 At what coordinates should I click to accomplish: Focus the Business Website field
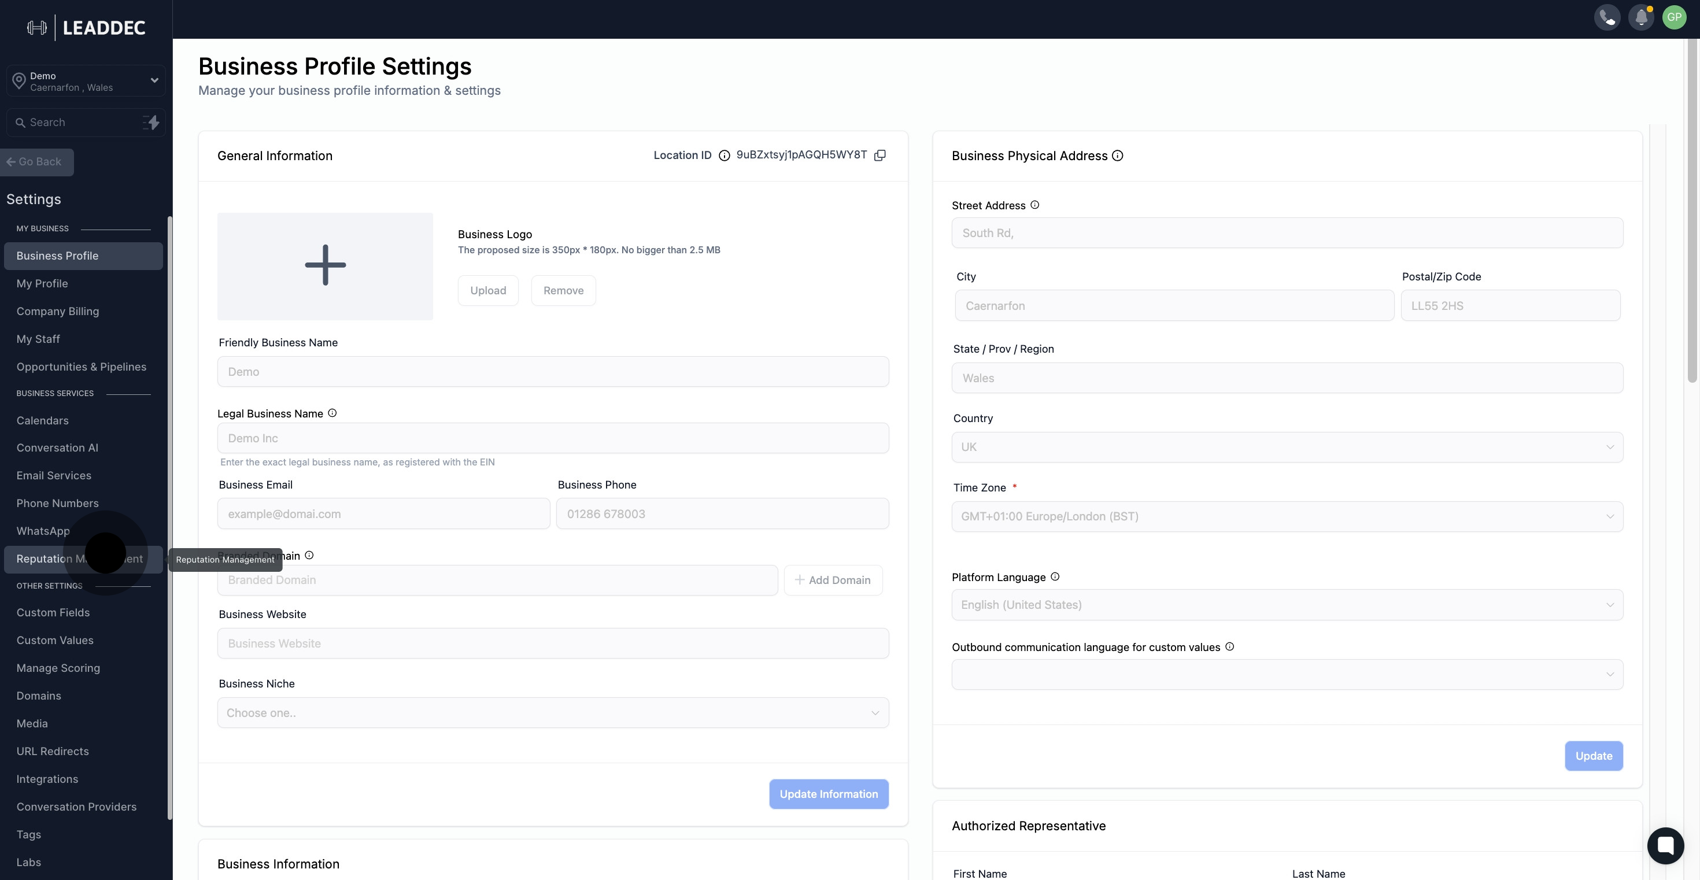pyautogui.click(x=553, y=643)
